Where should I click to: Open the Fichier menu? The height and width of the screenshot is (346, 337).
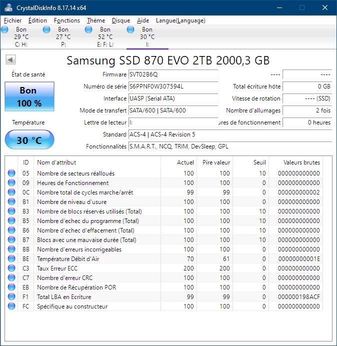(x=13, y=20)
